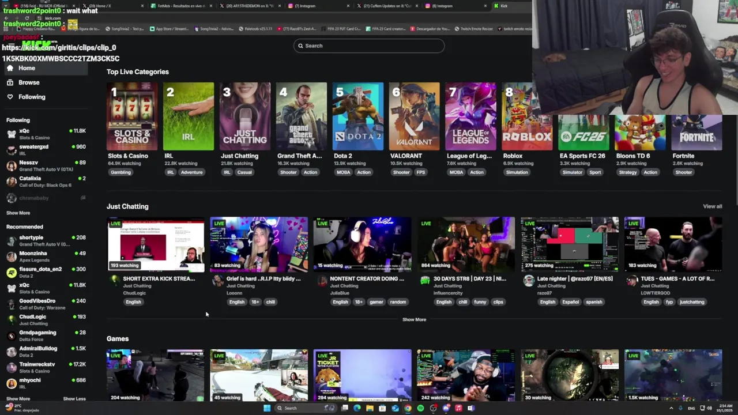Click Show More below Just Chatting streams
738x415 pixels.
pyautogui.click(x=414, y=319)
